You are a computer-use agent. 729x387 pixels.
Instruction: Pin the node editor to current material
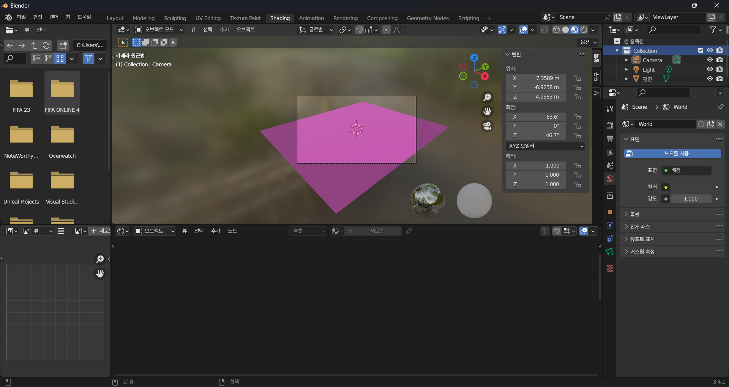pyautogui.click(x=409, y=231)
